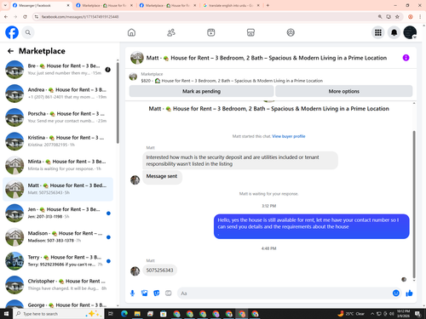Viewport: 426px width, 319px height.
Task: Switch to the second Marketplace browser tab
Action: pyautogui.click(x=105, y=5)
